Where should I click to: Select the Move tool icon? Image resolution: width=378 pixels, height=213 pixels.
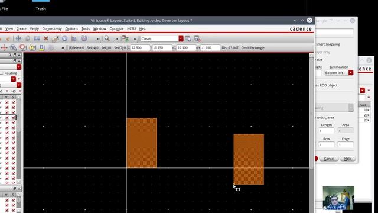(18, 38)
